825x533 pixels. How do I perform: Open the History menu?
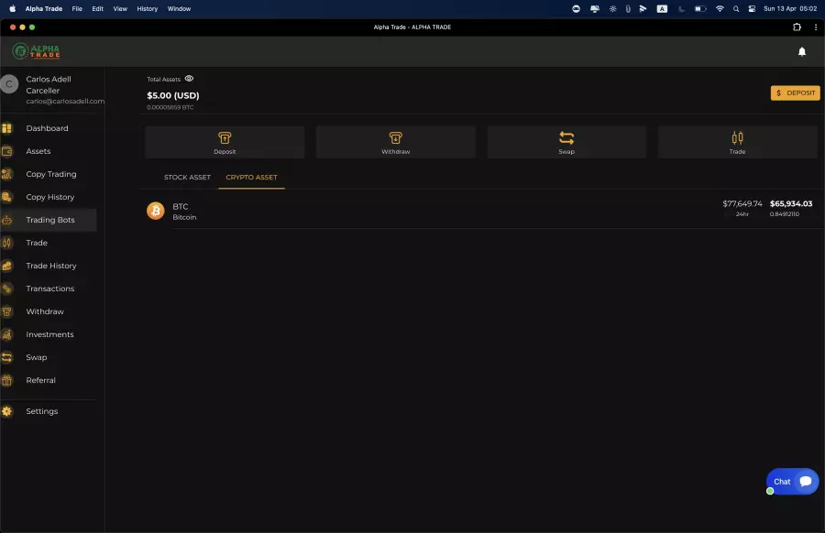147,9
